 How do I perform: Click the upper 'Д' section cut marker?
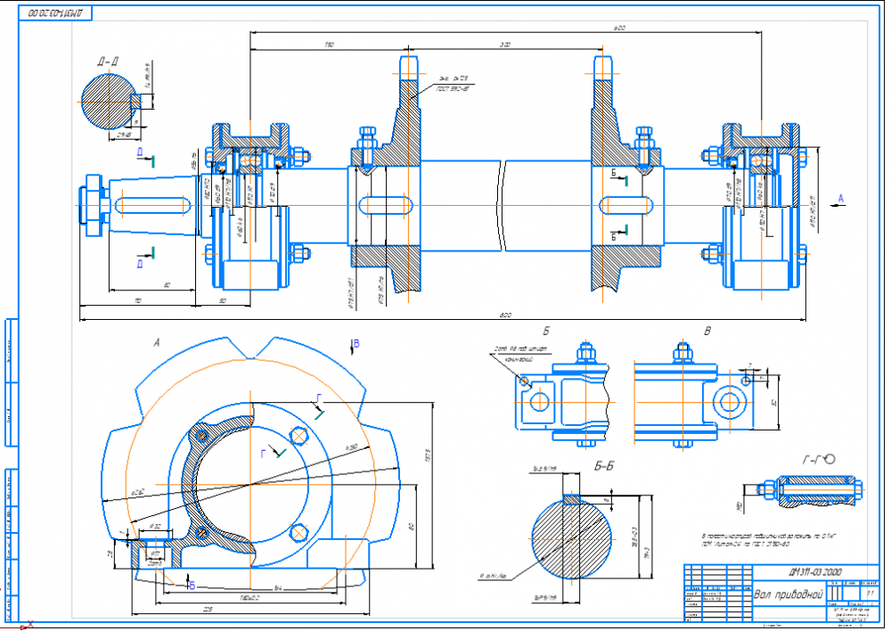tap(145, 158)
